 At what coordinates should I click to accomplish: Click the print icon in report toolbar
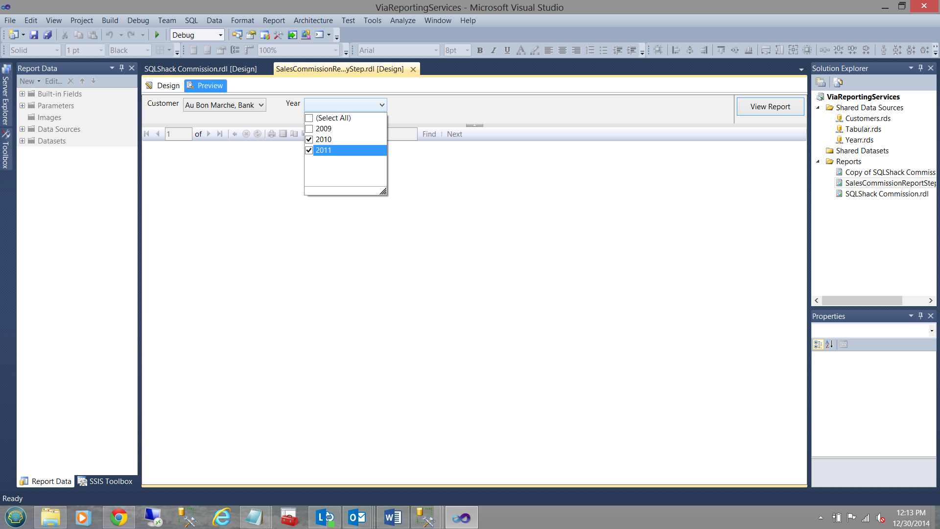tap(272, 134)
